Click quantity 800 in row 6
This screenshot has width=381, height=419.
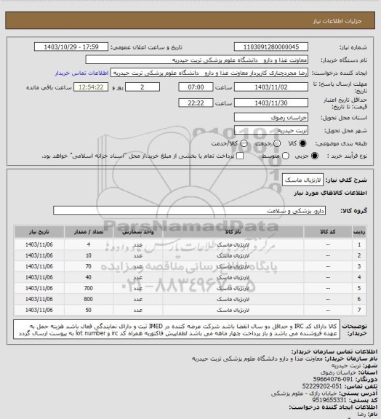(x=89, y=299)
